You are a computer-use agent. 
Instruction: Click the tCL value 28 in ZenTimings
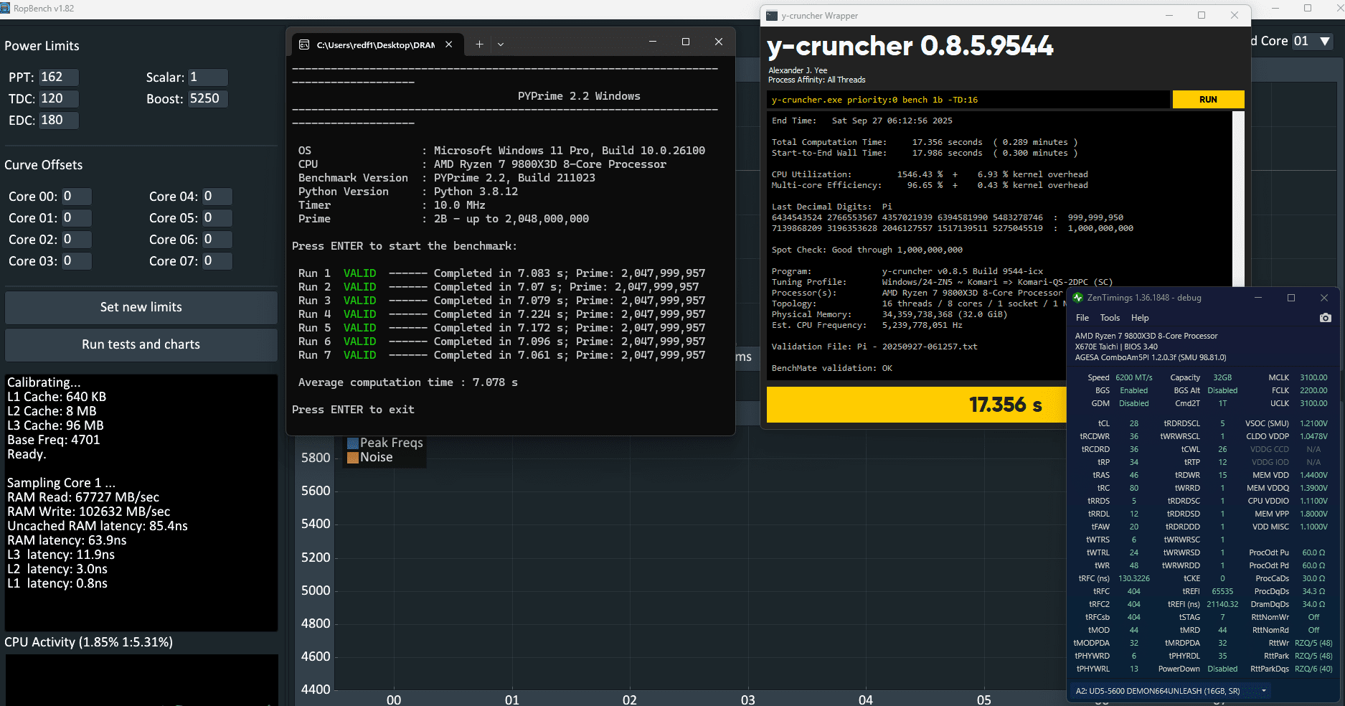coord(1134,423)
